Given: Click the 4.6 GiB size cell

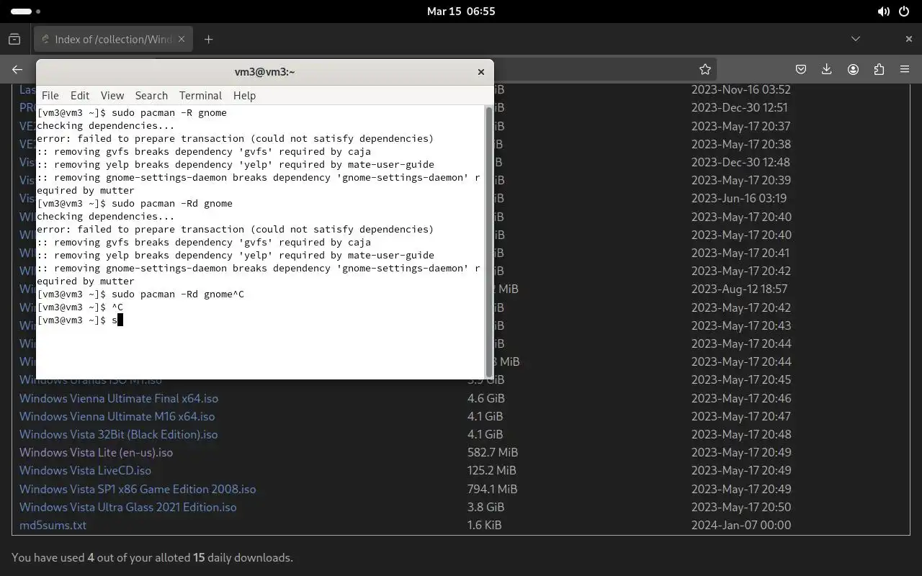Looking at the screenshot, I should (485, 398).
